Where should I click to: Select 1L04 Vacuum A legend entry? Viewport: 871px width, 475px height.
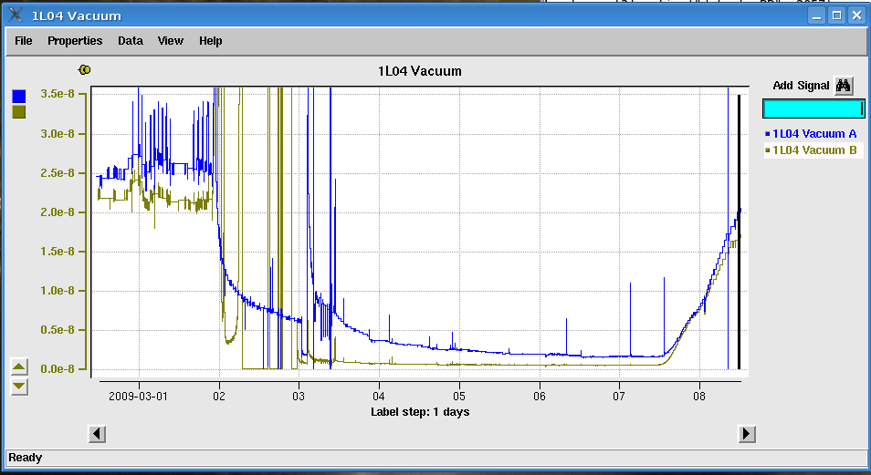coord(811,134)
